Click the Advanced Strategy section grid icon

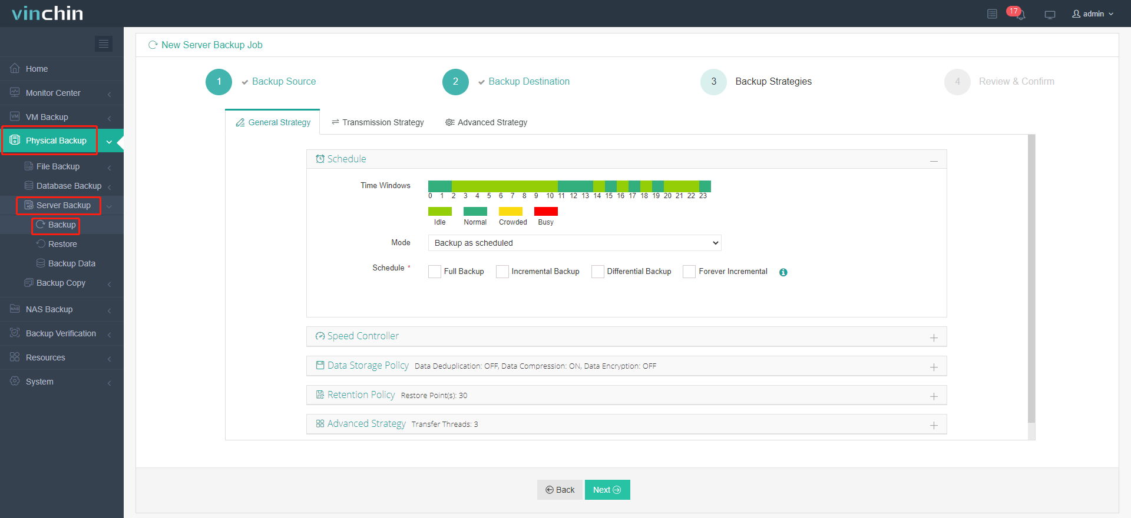320,423
